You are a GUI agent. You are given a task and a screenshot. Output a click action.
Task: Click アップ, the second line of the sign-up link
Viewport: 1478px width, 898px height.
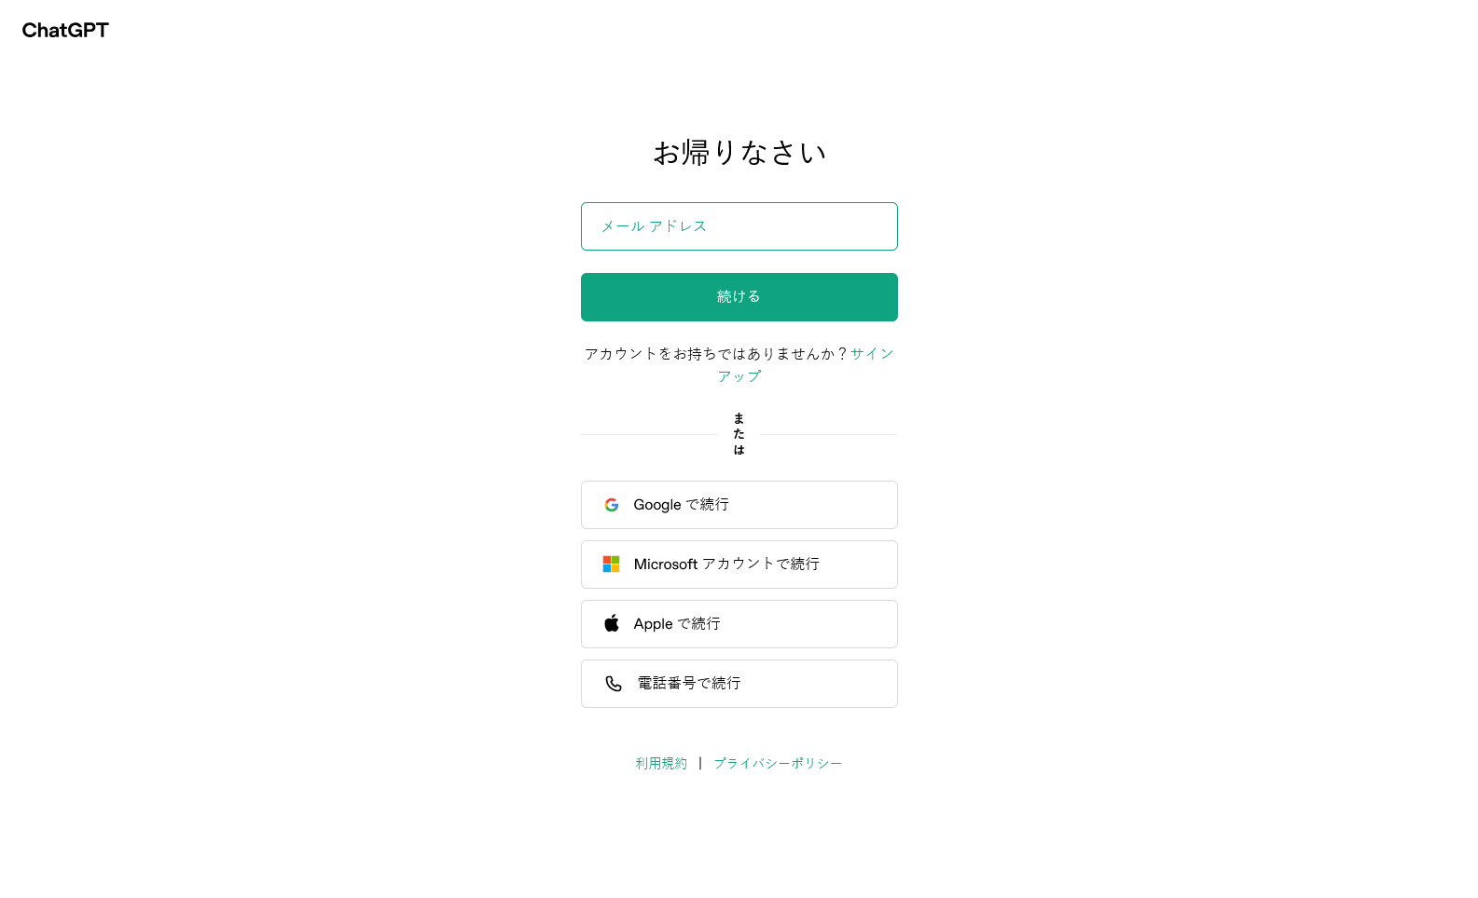pos(739,376)
